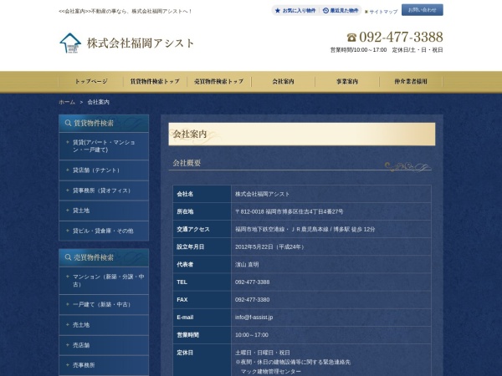Click the house logo icon
Viewport: 502px width, 376px height.
click(70, 43)
